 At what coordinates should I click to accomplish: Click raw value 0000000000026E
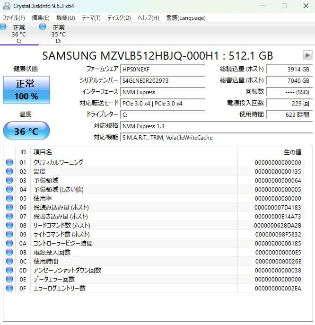[x=278, y=262]
